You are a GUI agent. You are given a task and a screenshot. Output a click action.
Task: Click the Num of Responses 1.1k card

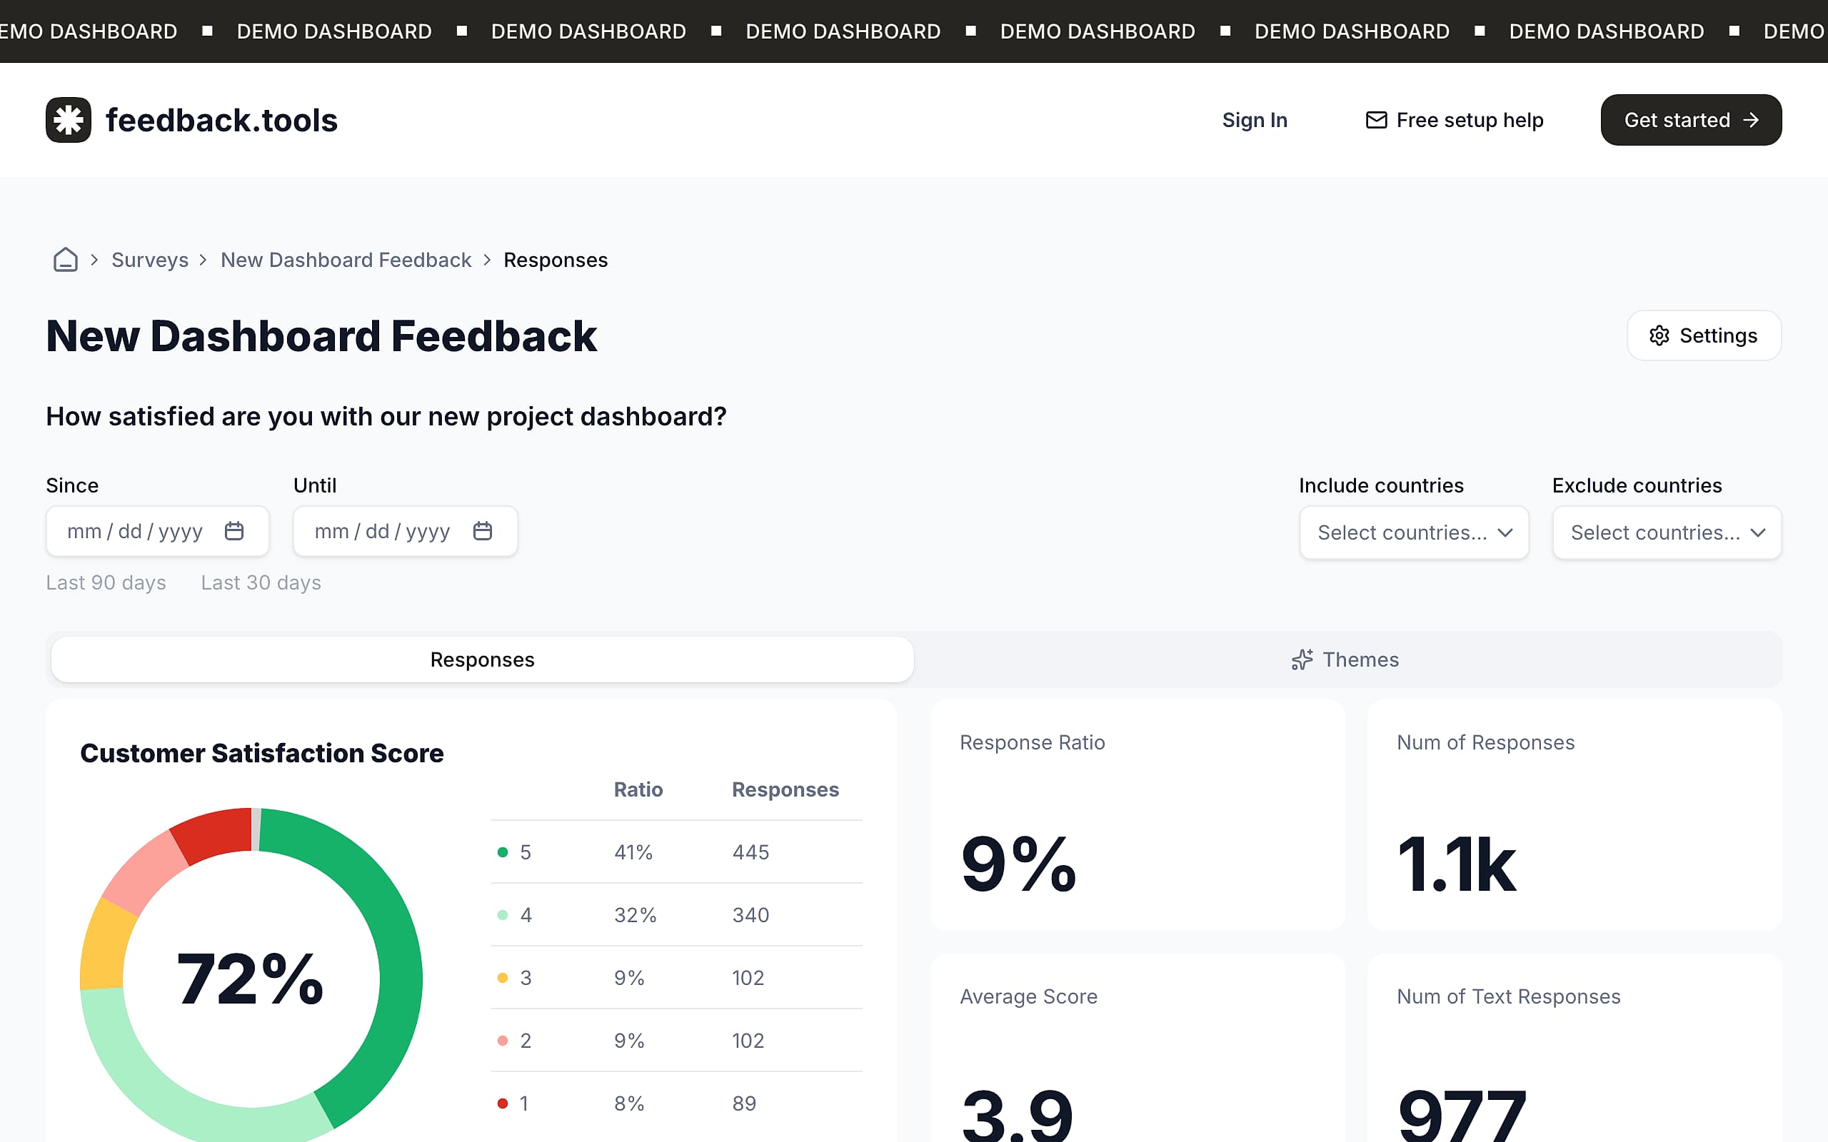pyautogui.click(x=1575, y=815)
